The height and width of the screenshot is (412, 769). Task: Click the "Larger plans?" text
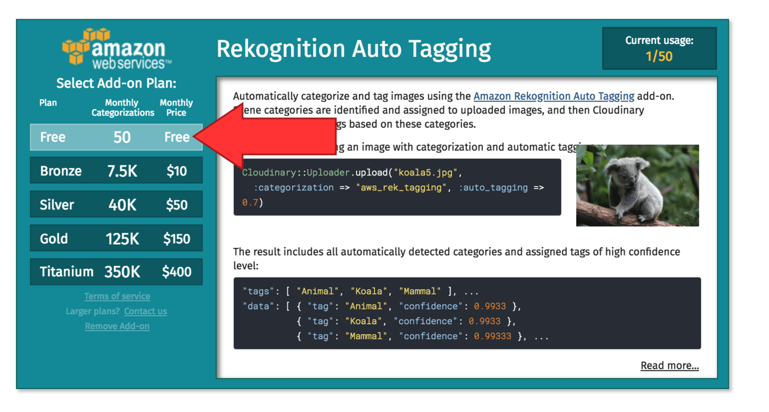pyautogui.click(x=93, y=311)
